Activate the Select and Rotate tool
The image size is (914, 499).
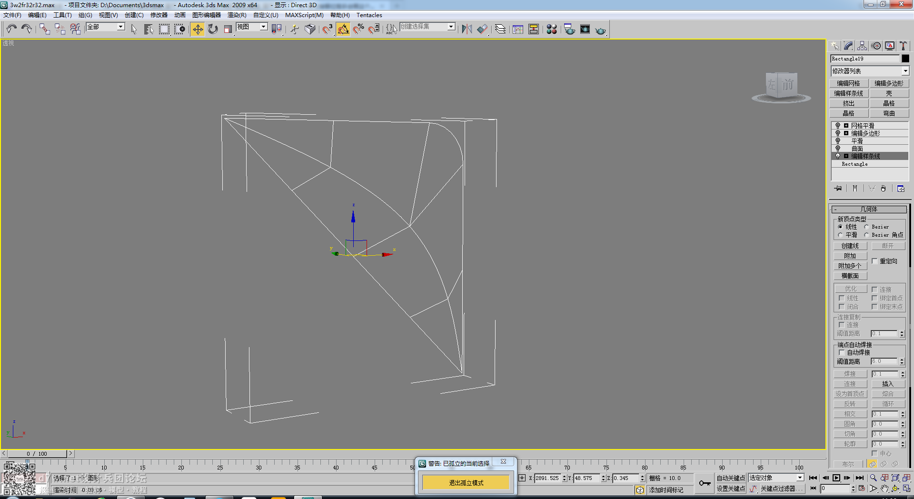tap(213, 29)
